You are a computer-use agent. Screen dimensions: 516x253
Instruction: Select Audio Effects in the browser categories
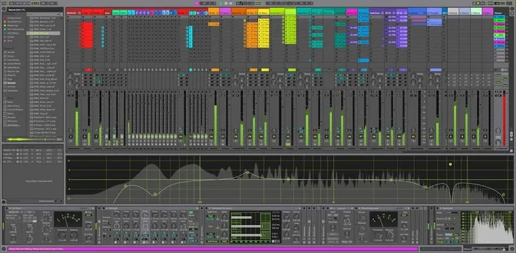point(14,64)
